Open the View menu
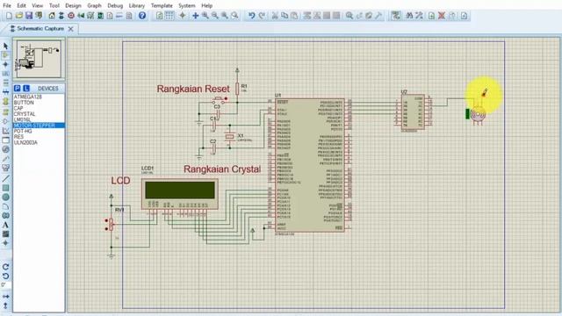The width and height of the screenshot is (562, 316). (37, 6)
